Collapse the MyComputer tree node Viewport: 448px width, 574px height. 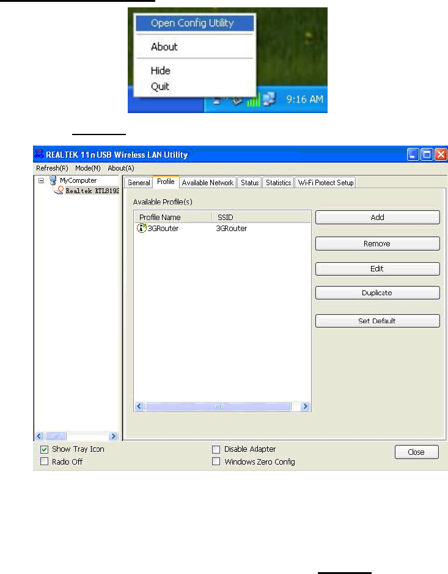42,180
